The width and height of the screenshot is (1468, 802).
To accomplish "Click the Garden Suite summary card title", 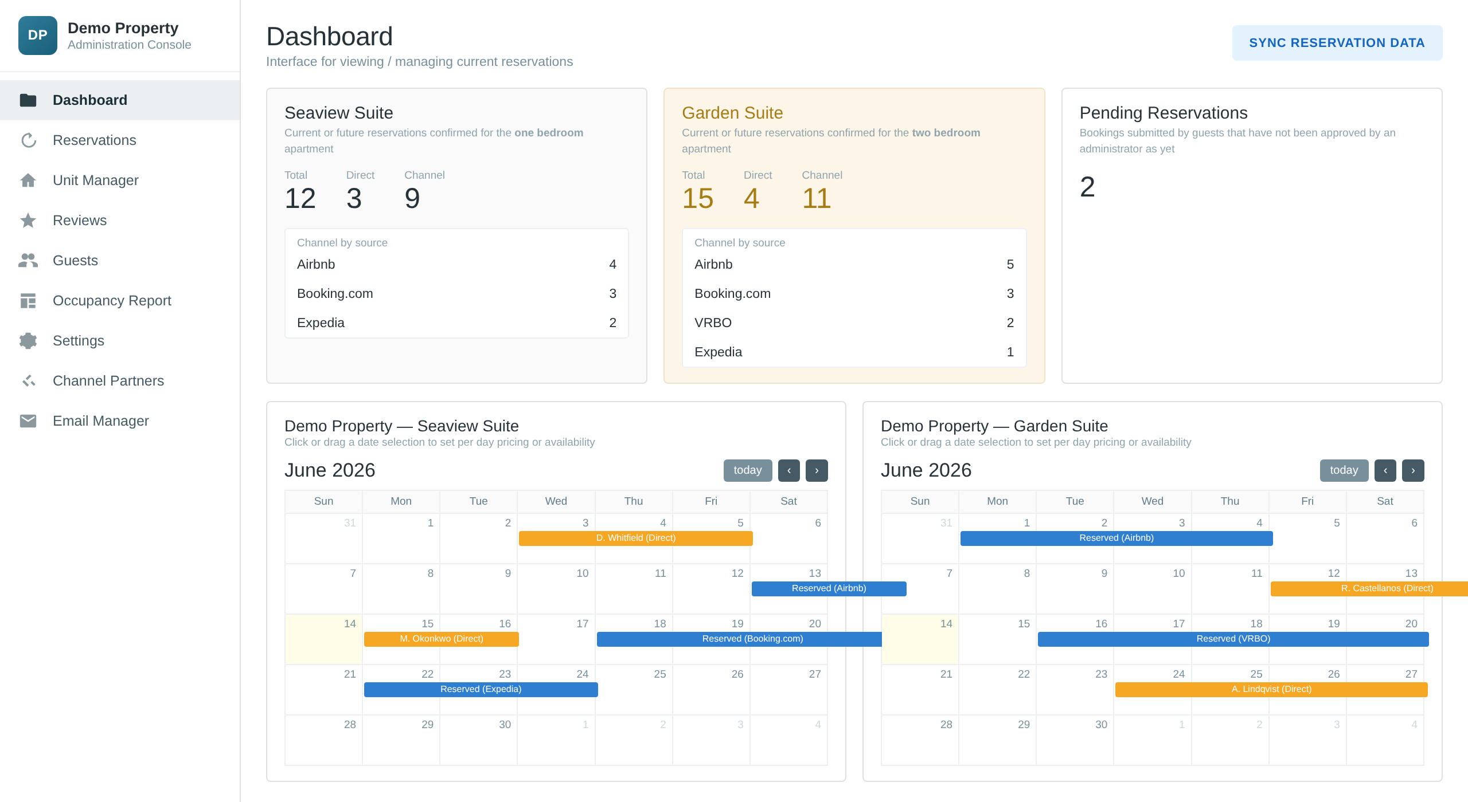I will 732,113.
